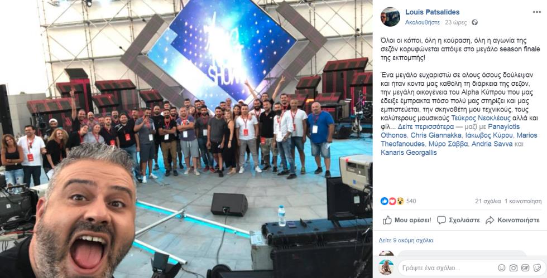This screenshot has width=547, height=278.
Task: Click the Ακολουθήστε follow link
Action: coord(422,22)
